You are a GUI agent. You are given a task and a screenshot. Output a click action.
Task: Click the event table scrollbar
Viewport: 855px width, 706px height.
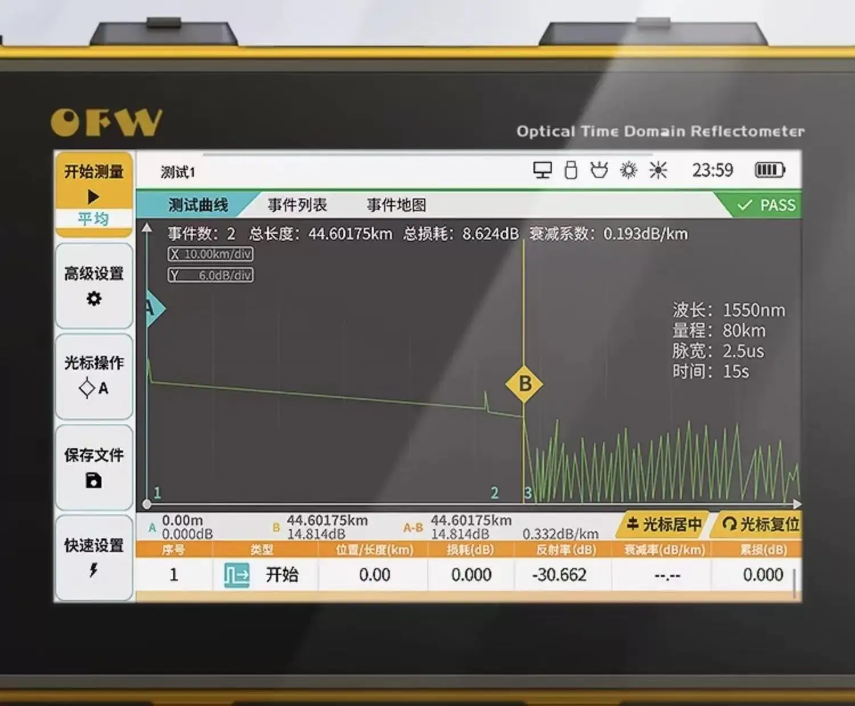click(x=795, y=583)
